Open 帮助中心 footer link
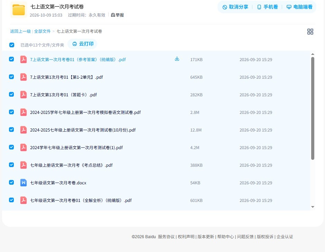This screenshot has height=252, width=325. pos(225,237)
